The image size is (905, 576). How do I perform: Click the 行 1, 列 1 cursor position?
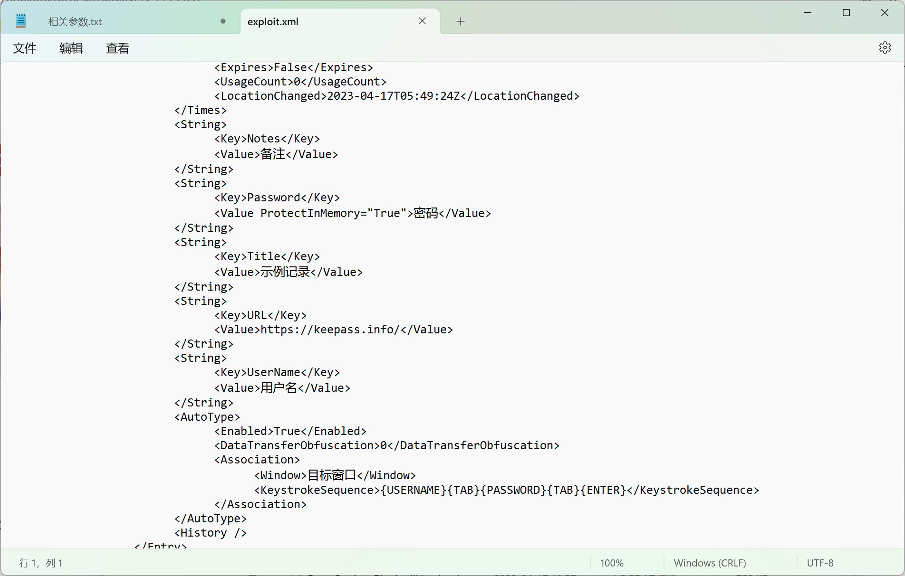(x=41, y=563)
